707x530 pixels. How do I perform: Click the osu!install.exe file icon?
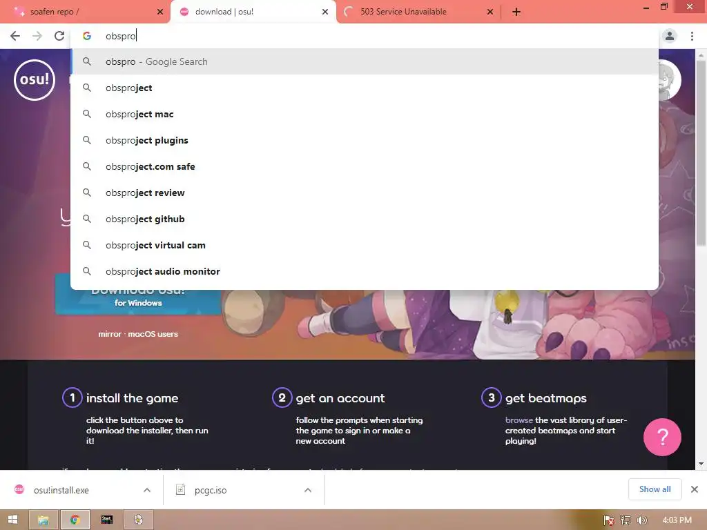[x=19, y=489]
